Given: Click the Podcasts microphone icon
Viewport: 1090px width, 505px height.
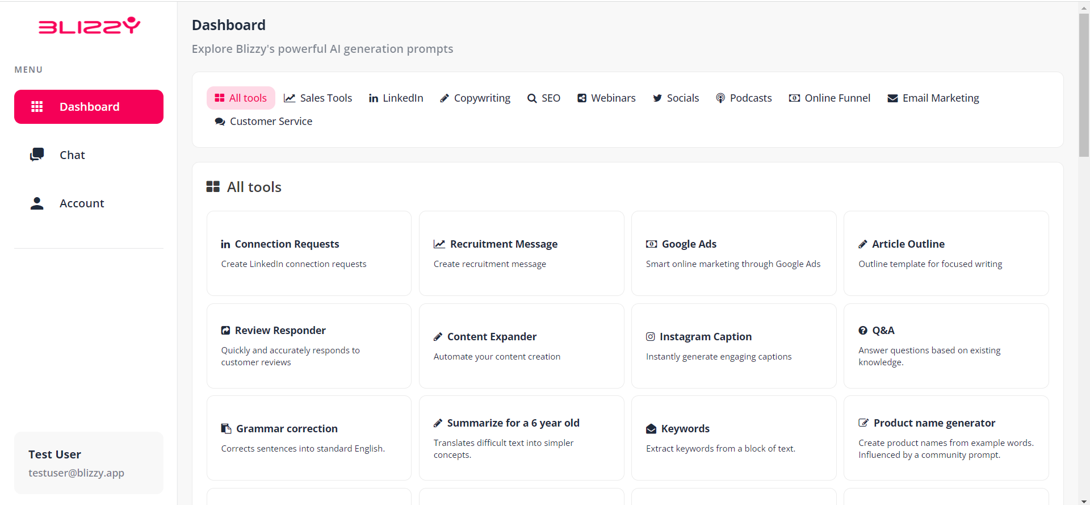Looking at the screenshot, I should click(x=720, y=98).
